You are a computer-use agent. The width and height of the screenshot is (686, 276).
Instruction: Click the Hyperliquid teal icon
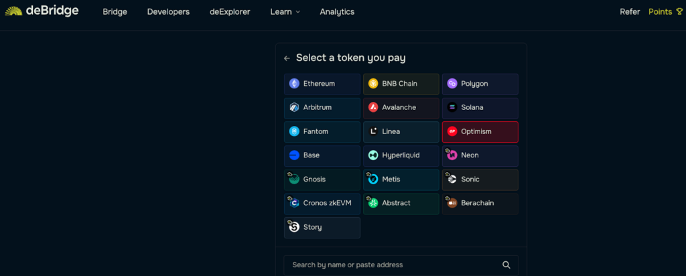click(372, 155)
